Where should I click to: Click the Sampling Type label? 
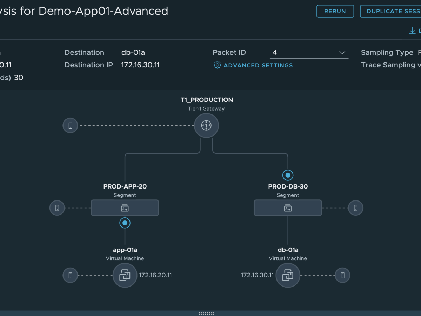(x=387, y=52)
